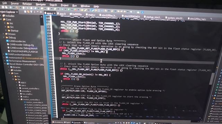The width and height of the screenshot is (222, 124).
Task: Close the Console tab
Action: [x=82, y=123]
